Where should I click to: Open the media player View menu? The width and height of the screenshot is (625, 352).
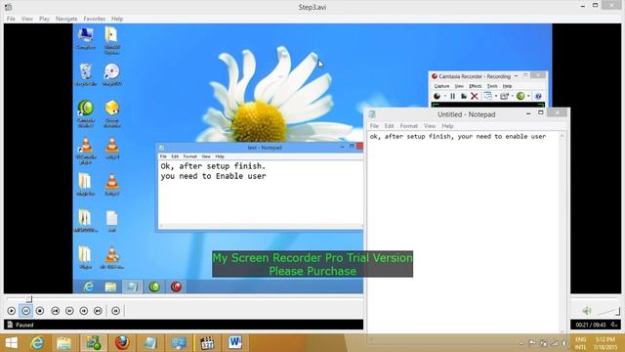[x=27, y=19]
